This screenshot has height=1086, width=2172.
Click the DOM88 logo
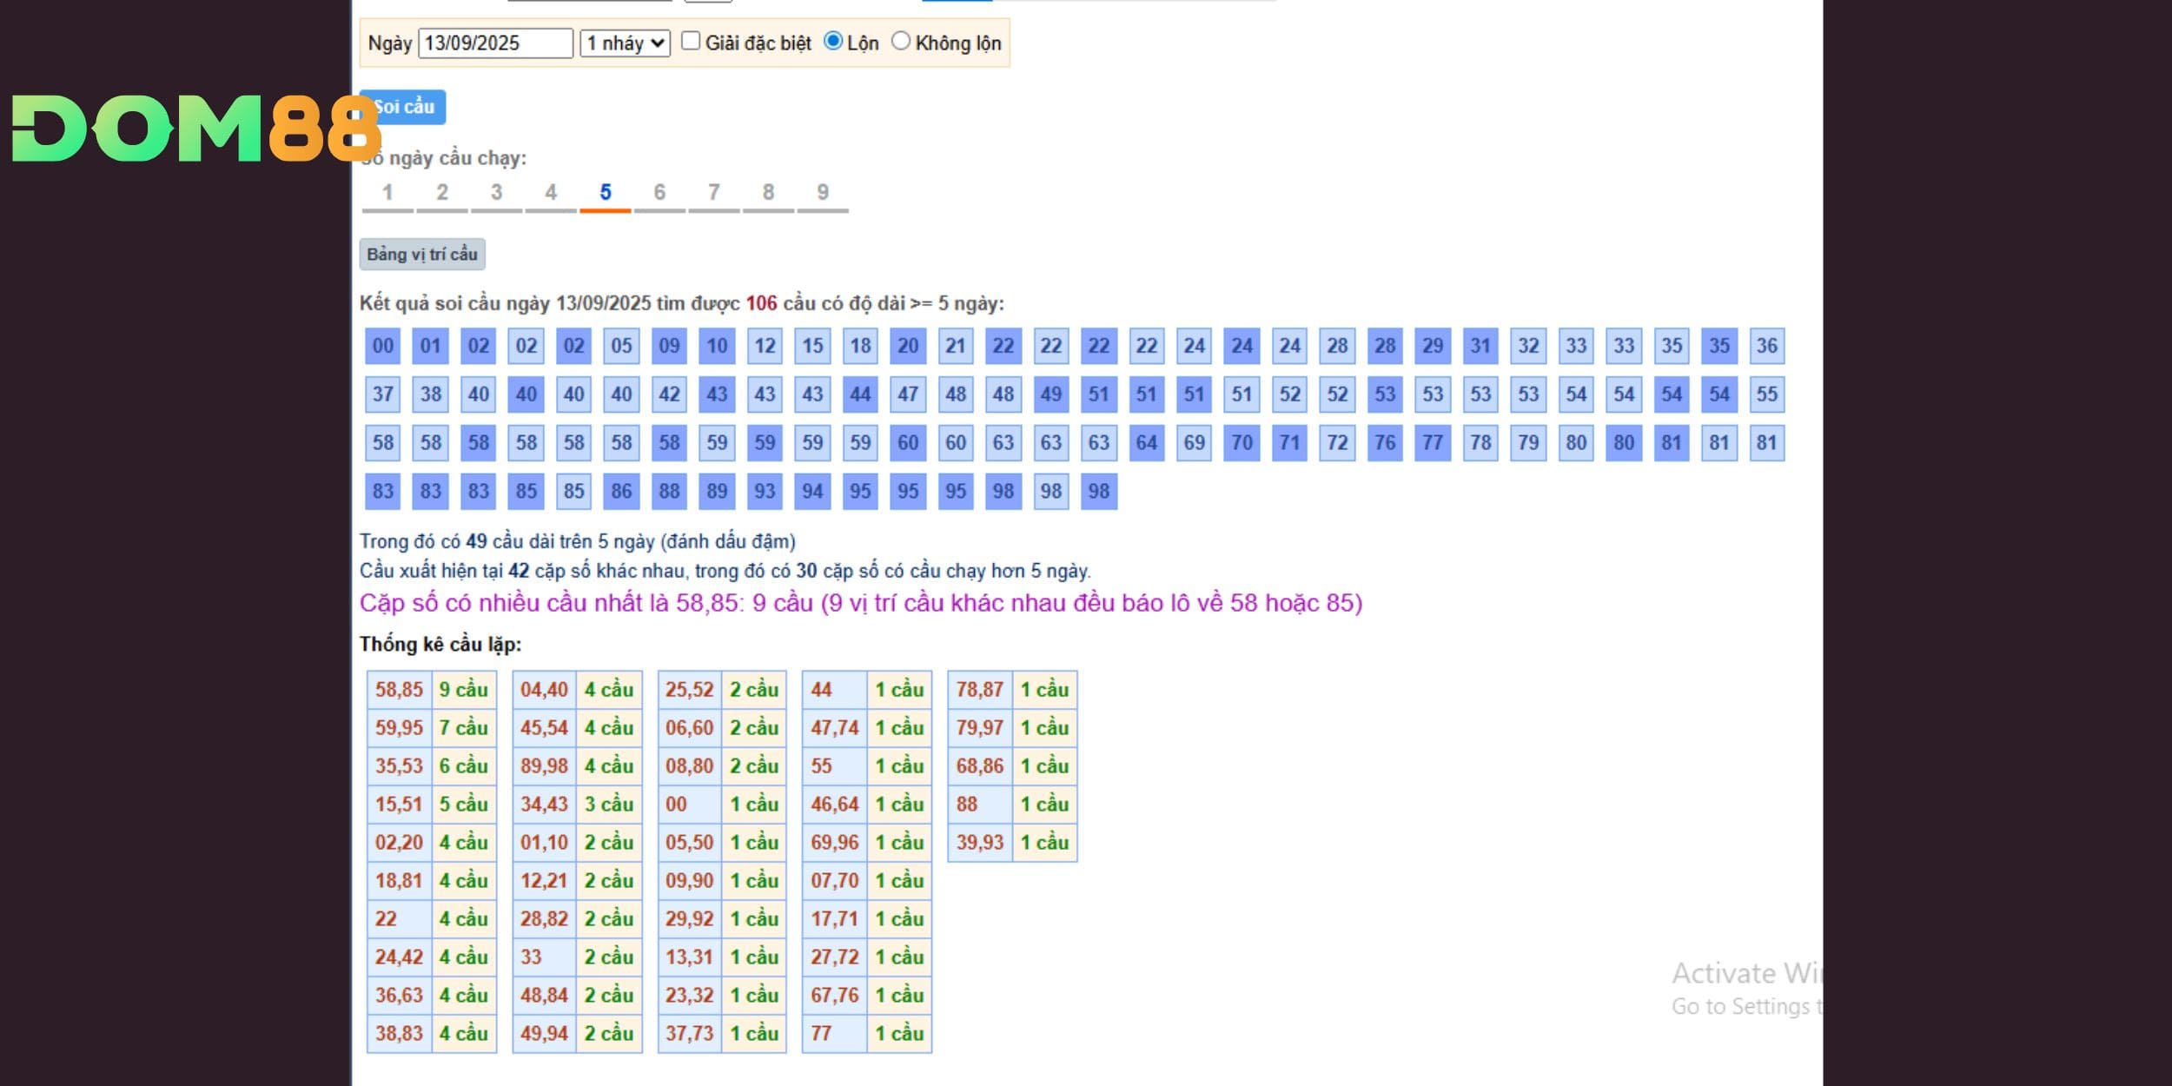click(196, 129)
